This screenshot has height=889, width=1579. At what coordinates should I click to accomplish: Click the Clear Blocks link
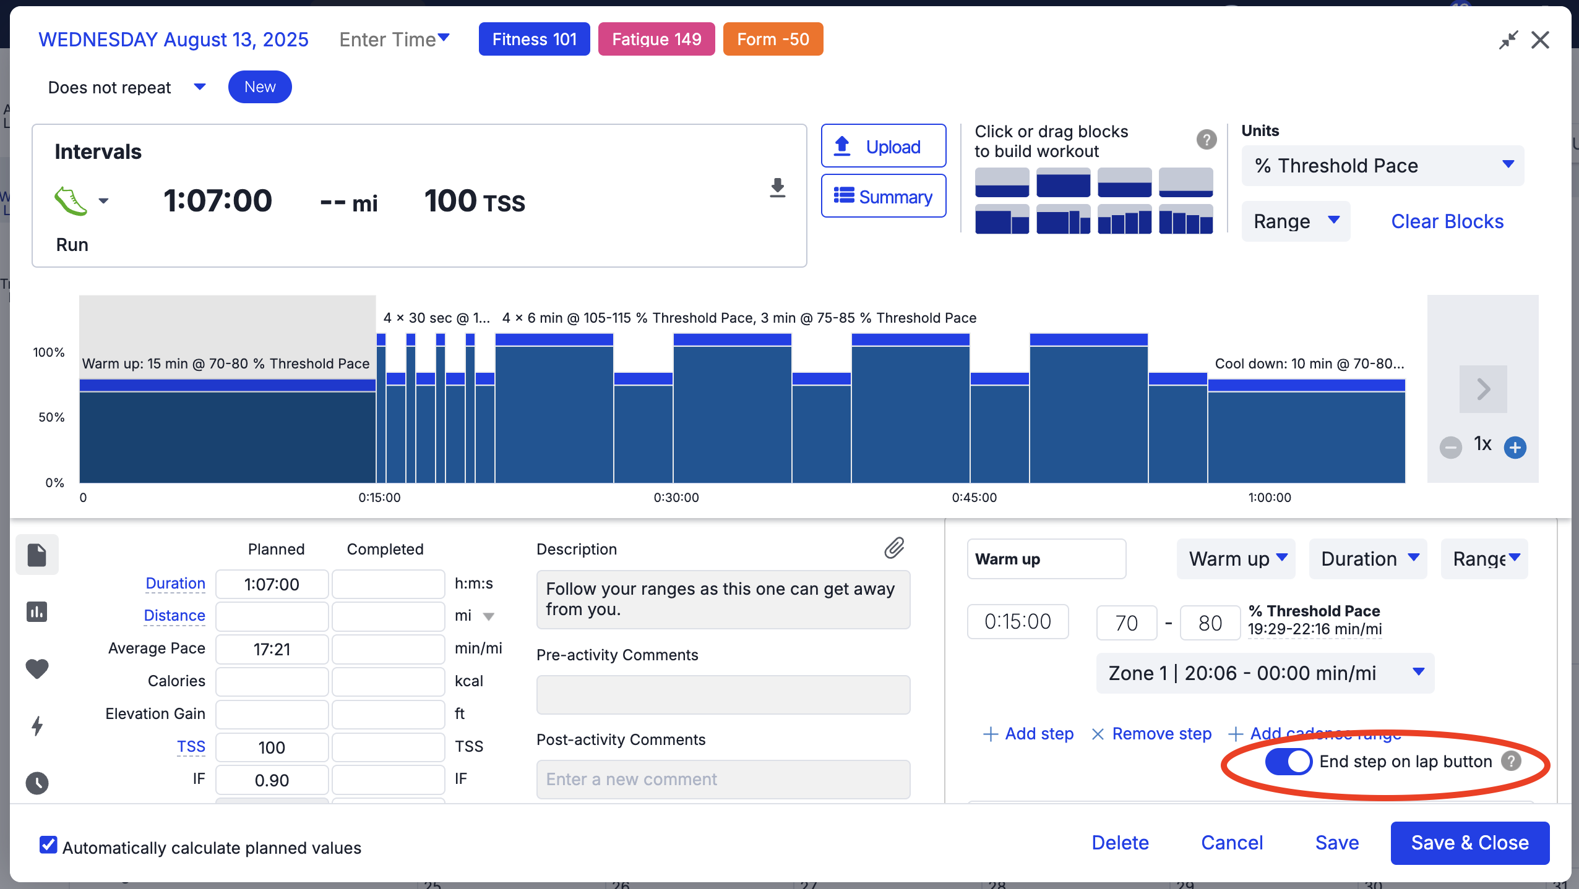click(1447, 221)
